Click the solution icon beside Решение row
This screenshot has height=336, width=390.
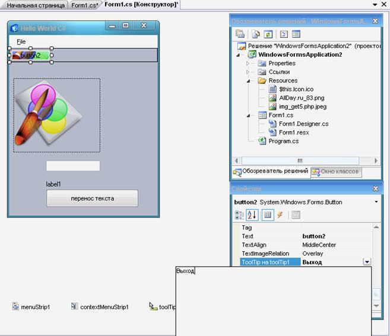(241, 46)
